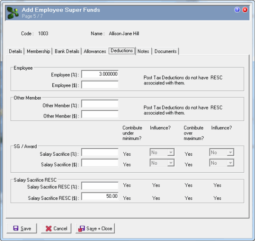Open the Details tab
The image size is (255, 241).
pos(16,51)
